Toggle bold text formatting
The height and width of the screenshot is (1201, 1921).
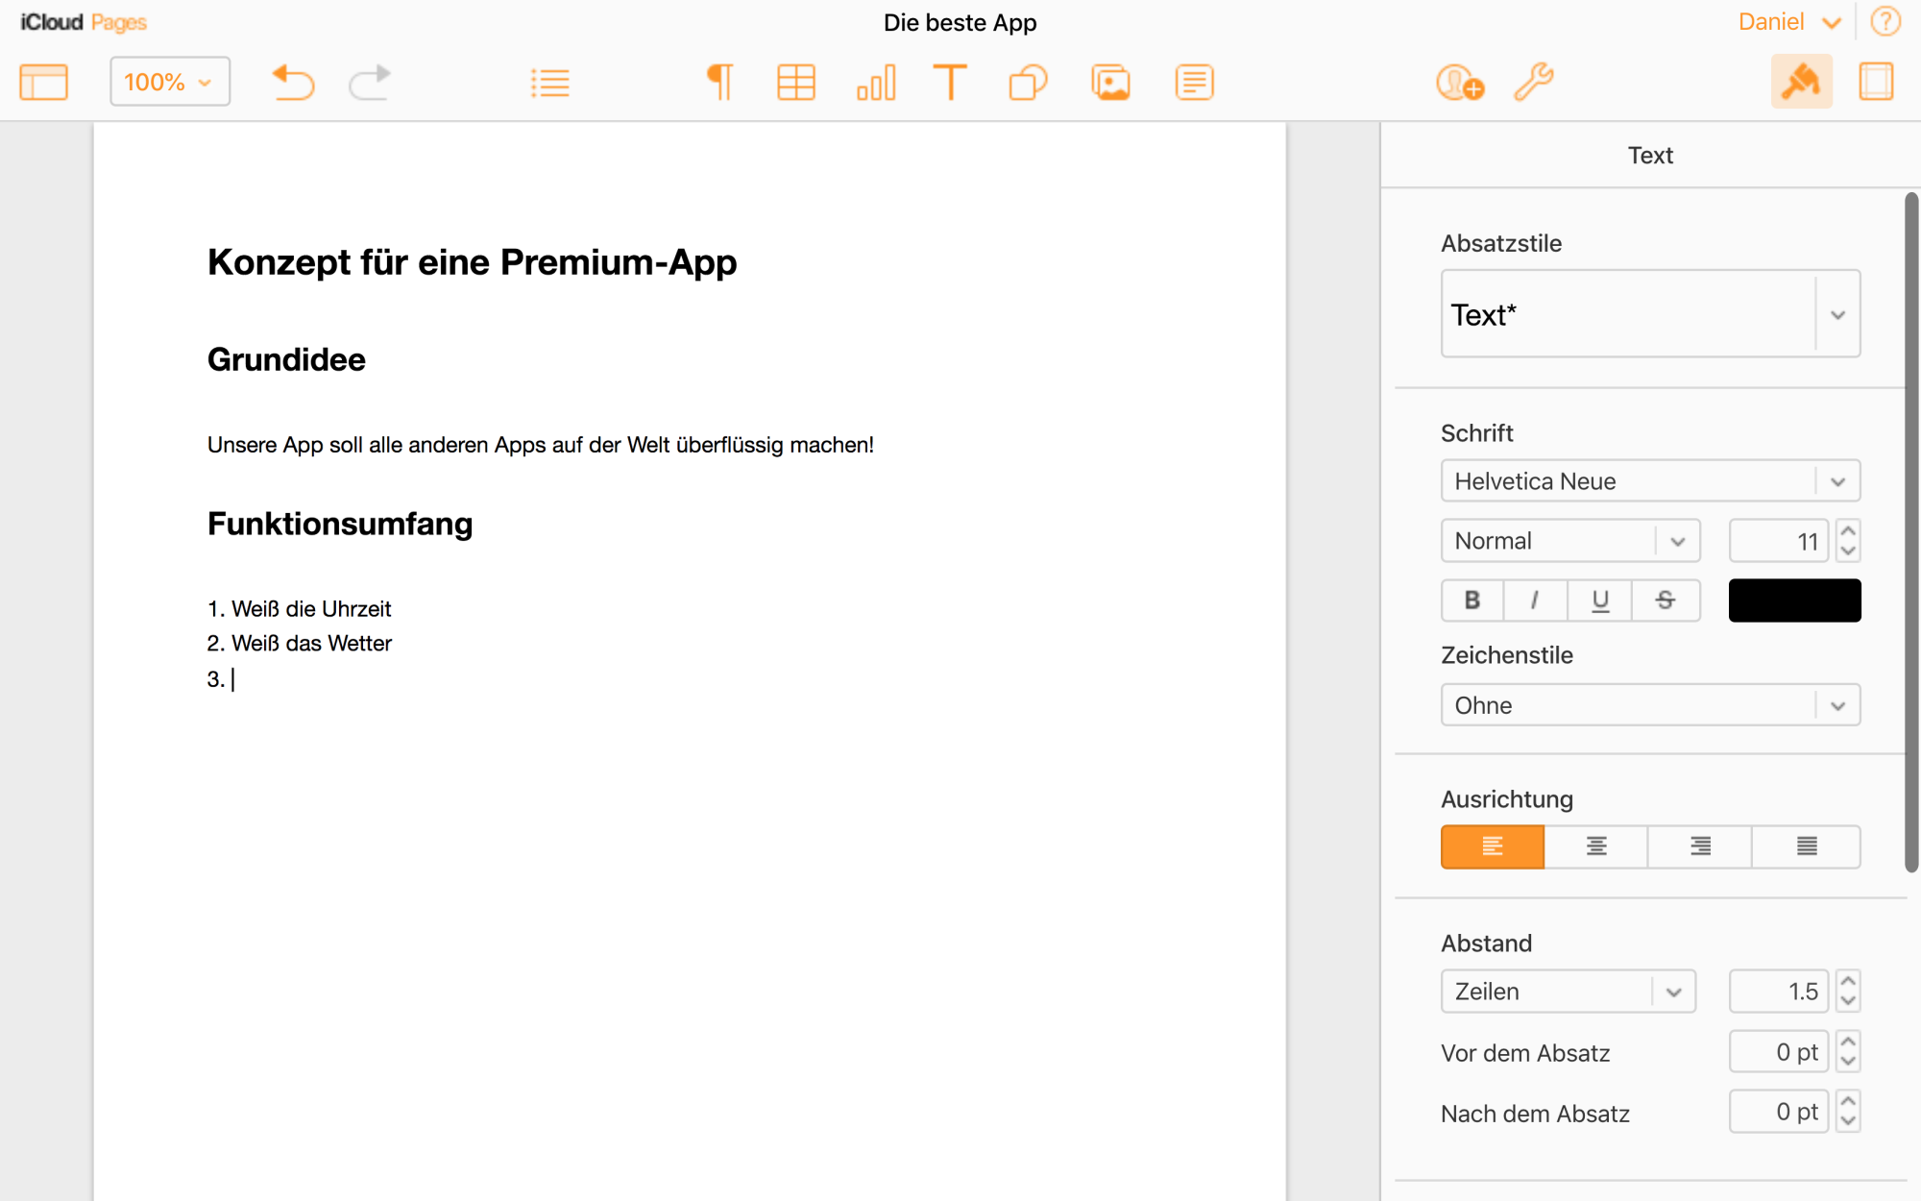(x=1472, y=600)
